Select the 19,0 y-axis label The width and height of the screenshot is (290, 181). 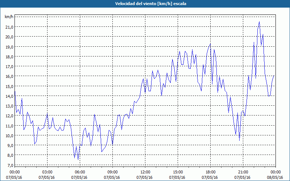pyautogui.click(x=9, y=47)
